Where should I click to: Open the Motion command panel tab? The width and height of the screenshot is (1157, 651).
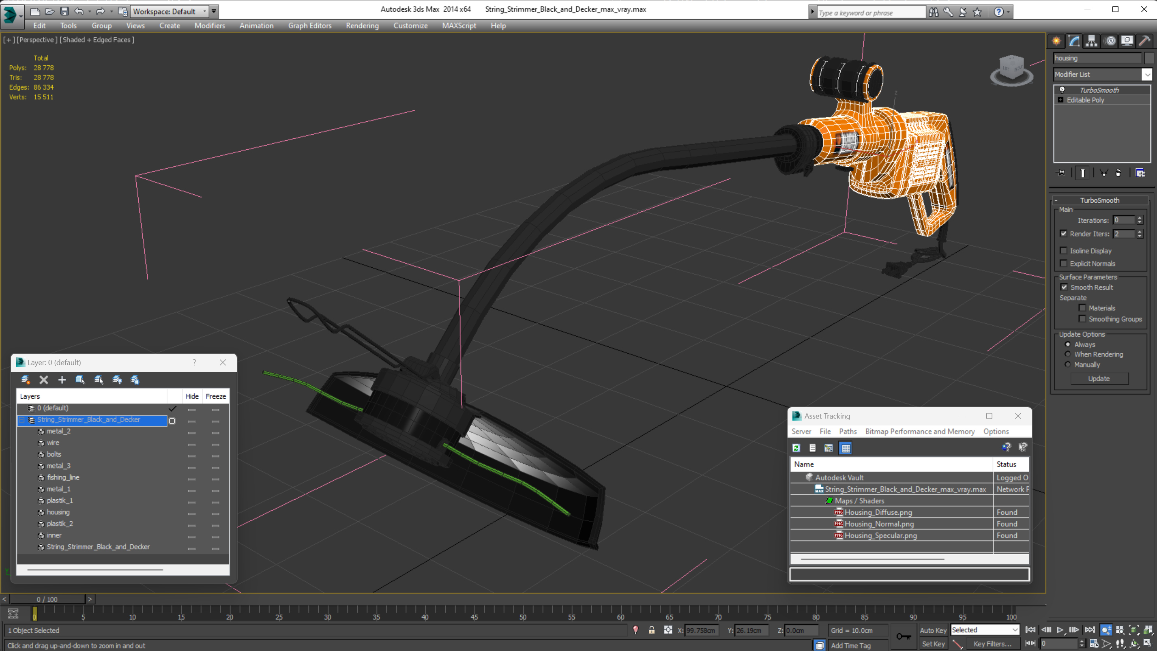click(1110, 41)
